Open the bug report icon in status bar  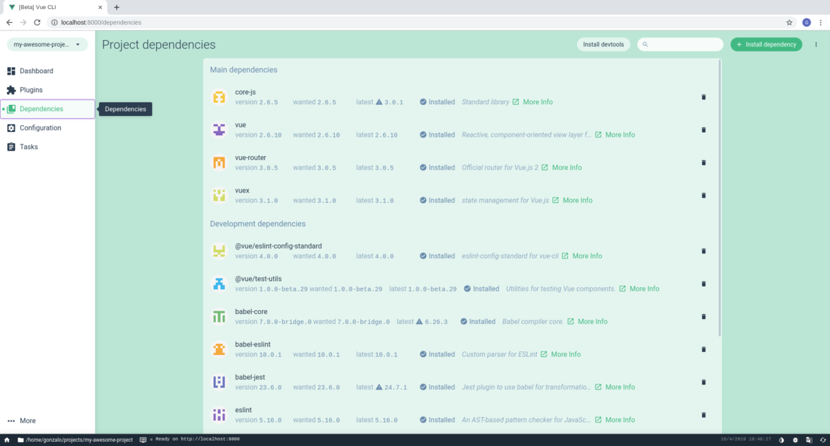(795, 439)
